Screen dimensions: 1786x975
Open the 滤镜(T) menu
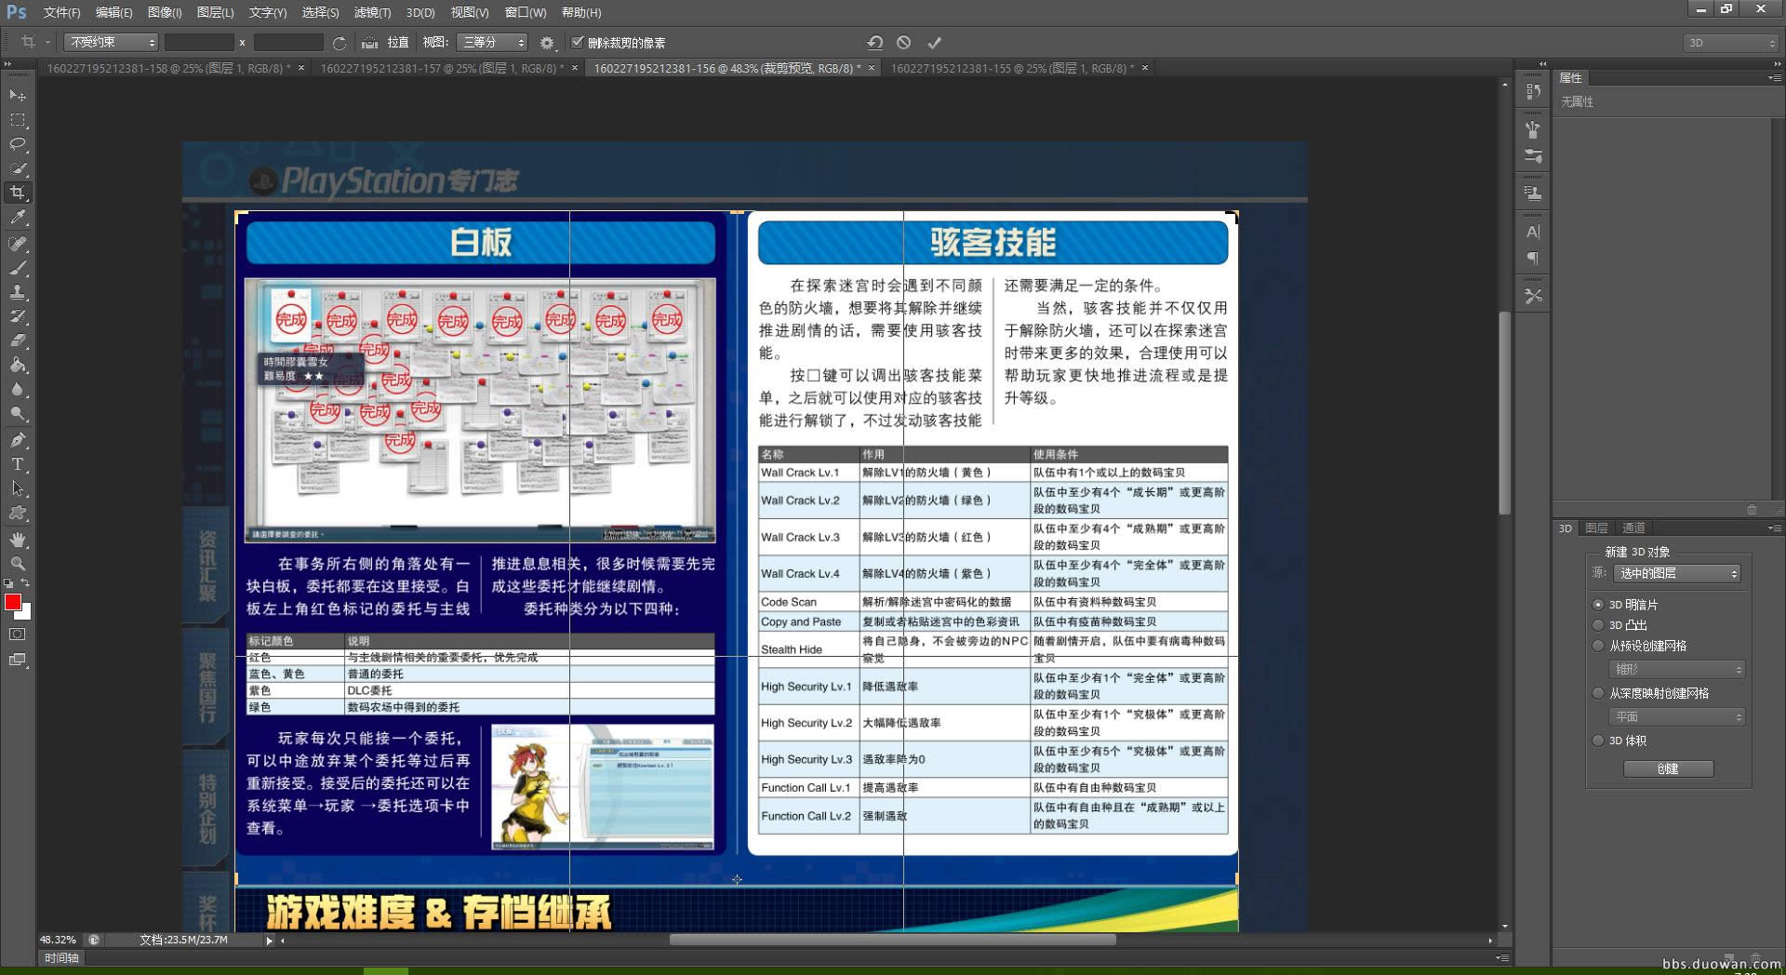[372, 12]
